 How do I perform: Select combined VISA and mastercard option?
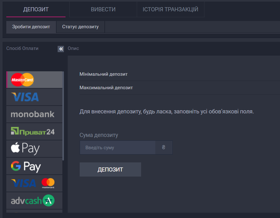coord(34,183)
